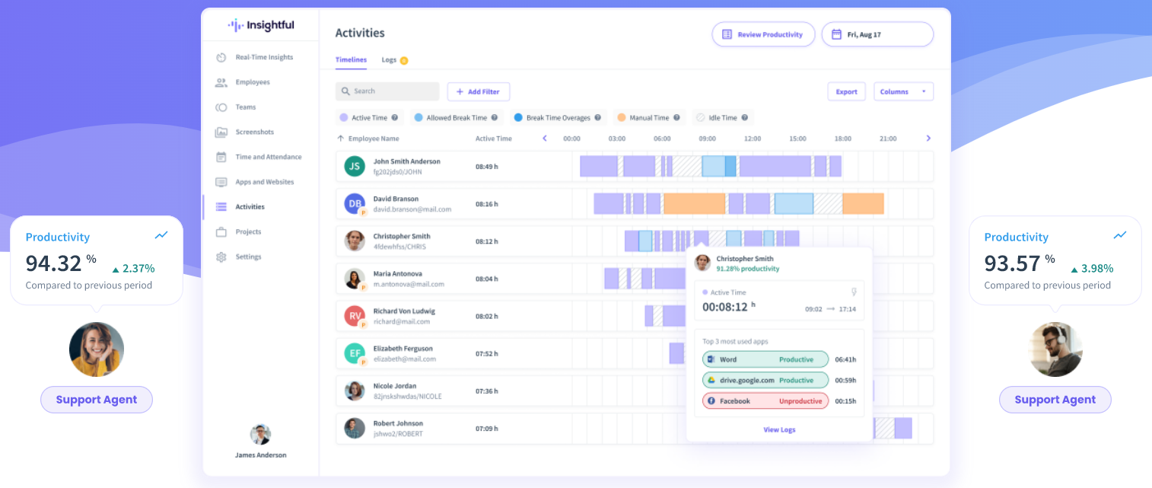Select the Timelines tab

pos(351,59)
